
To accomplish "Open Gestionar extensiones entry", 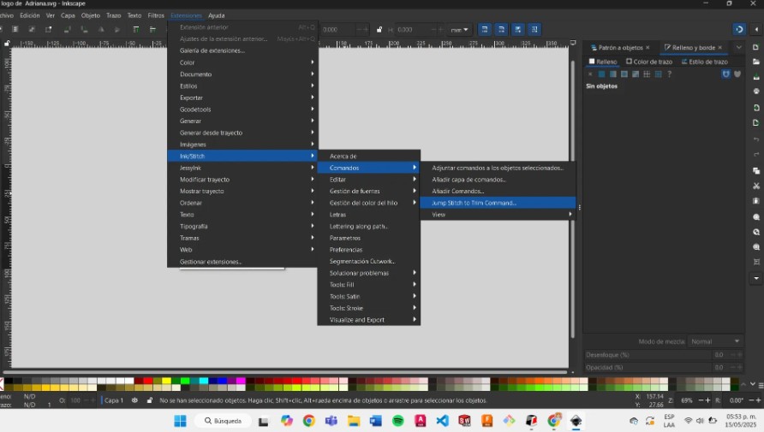I will (242, 262).
